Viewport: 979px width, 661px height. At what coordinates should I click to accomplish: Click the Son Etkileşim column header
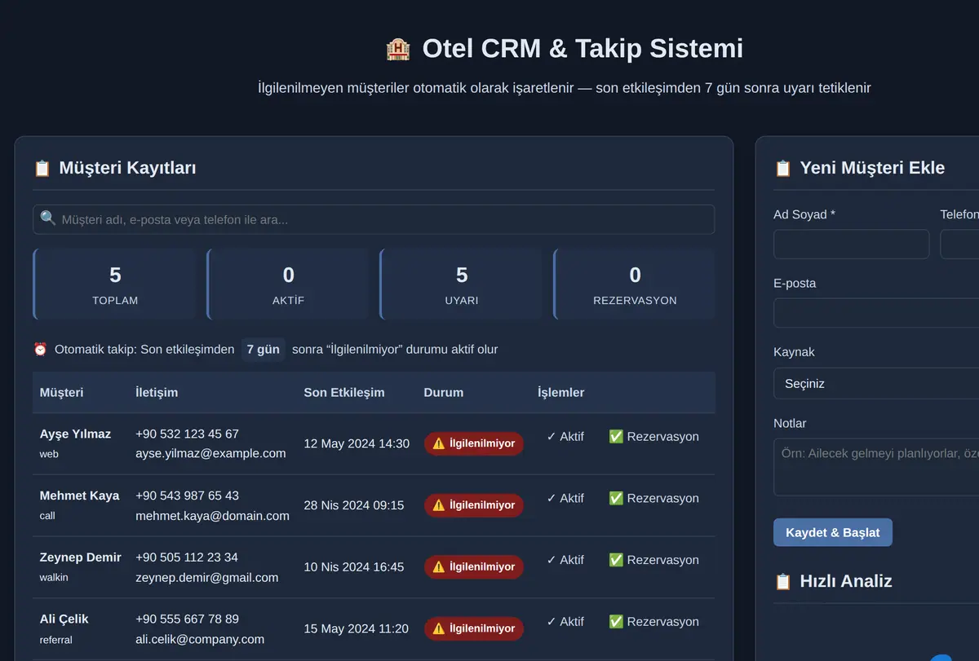coord(344,392)
